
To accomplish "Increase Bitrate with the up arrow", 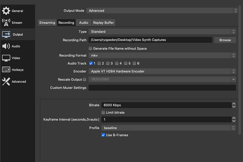I will point(234,104).
